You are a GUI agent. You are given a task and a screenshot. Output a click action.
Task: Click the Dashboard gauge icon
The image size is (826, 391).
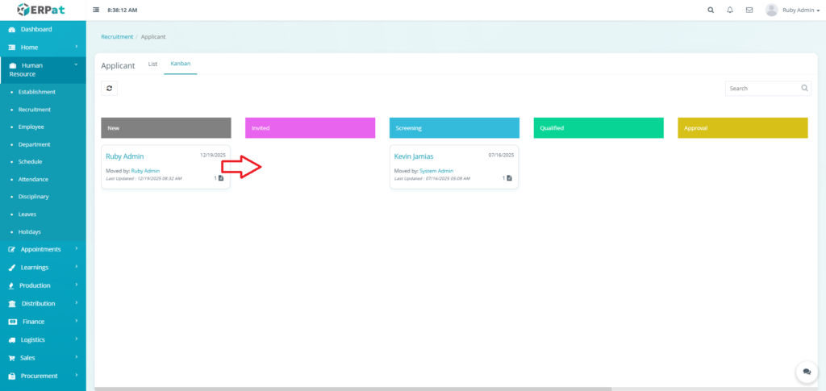[x=12, y=30]
